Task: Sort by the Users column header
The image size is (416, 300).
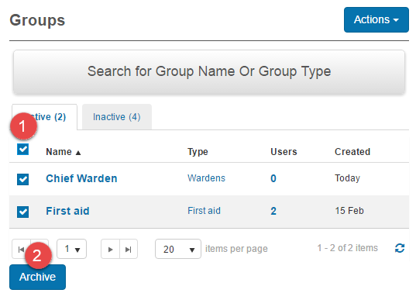Action: click(284, 152)
